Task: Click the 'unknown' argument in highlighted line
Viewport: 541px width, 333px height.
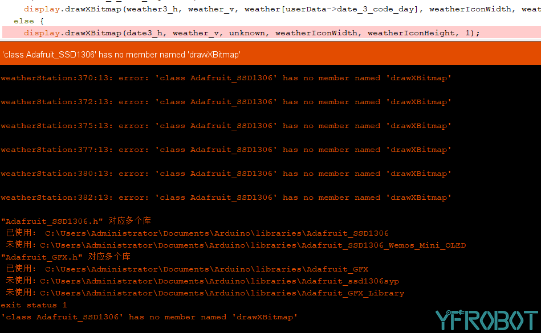Action: click(247, 33)
